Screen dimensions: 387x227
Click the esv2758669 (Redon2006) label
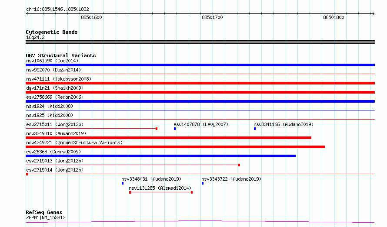click(x=55, y=97)
